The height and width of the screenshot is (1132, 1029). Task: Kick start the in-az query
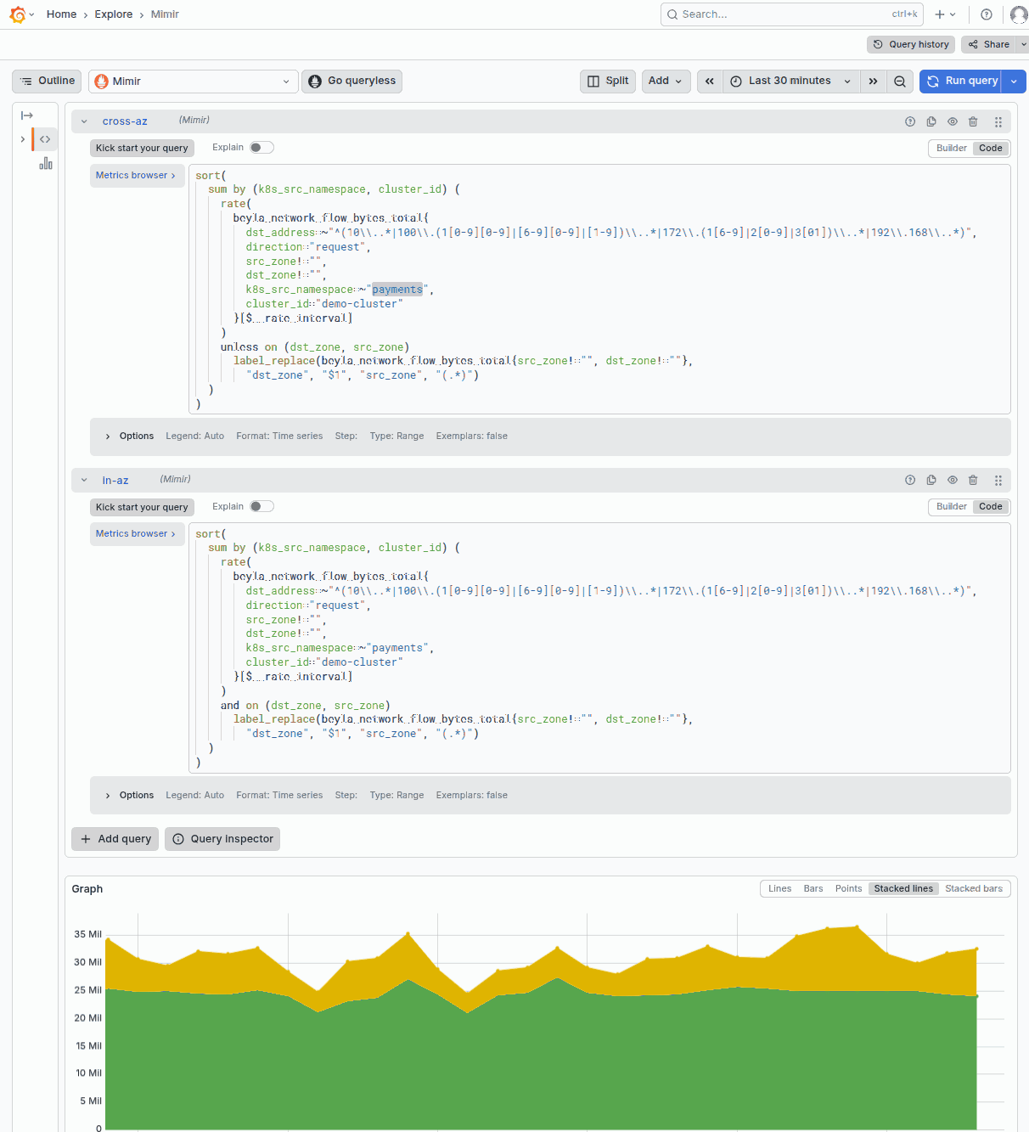point(142,507)
